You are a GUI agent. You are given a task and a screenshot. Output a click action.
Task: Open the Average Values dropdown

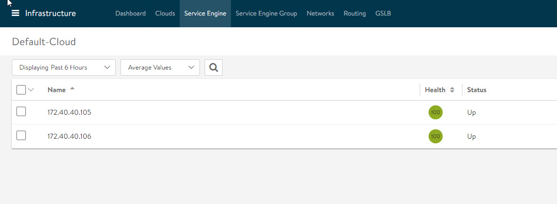coord(160,68)
